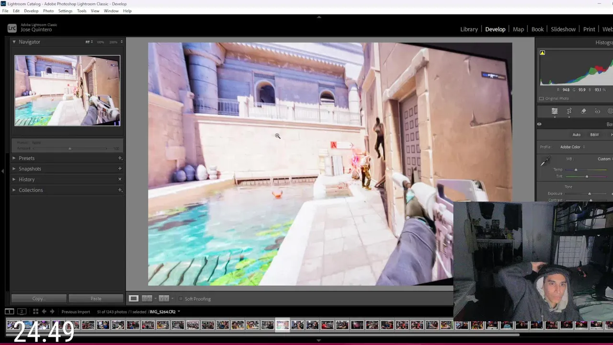Switch to the Print module
Viewport: 613px width, 345px height.
pyautogui.click(x=589, y=29)
